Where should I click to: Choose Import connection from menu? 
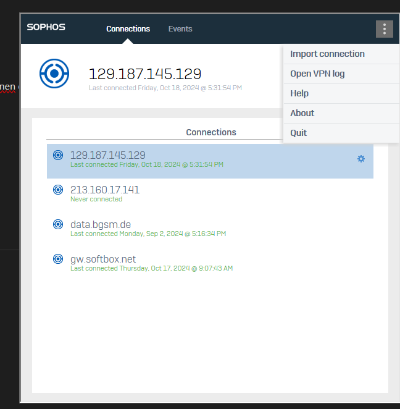click(x=327, y=54)
